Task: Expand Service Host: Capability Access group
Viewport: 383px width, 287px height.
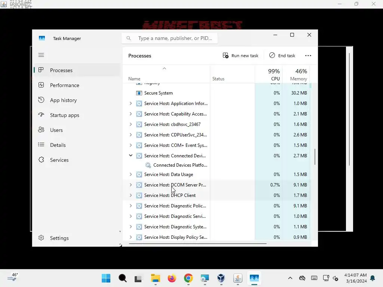Action: pos(131,114)
